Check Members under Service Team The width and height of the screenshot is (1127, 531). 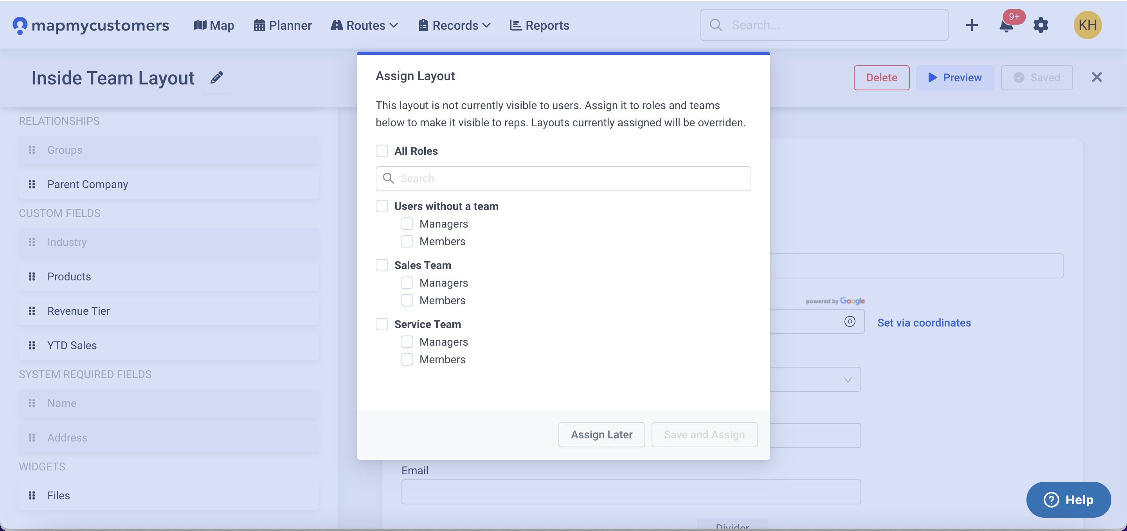(x=407, y=359)
